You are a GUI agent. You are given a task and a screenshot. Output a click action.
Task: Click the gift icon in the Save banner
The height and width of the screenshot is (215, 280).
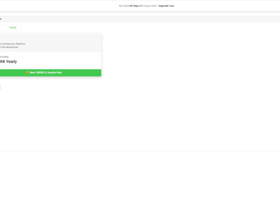pyautogui.click(x=27, y=72)
